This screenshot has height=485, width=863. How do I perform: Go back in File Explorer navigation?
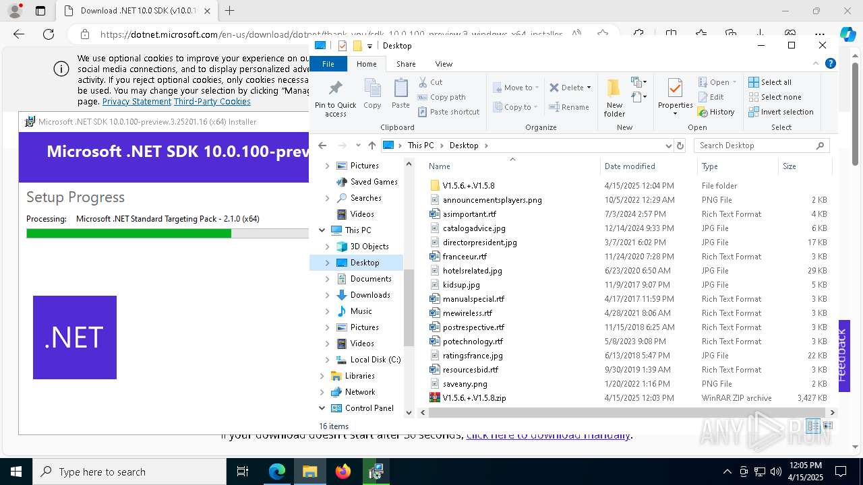[x=322, y=145]
